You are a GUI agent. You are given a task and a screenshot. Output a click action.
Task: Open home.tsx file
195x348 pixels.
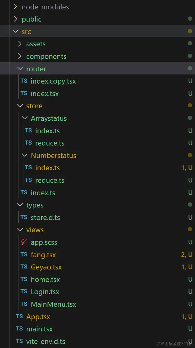tap(45, 279)
